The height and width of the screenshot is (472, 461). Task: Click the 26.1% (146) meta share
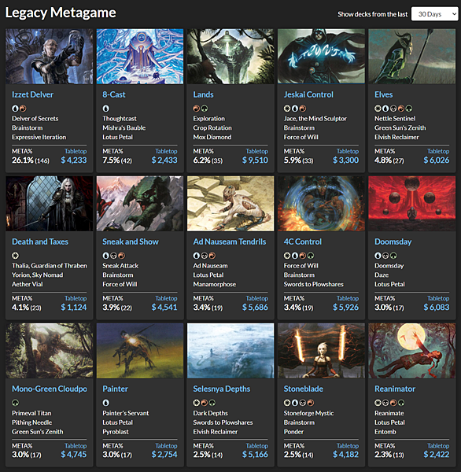click(x=31, y=160)
